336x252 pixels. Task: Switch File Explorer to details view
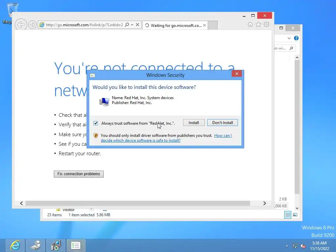(288, 215)
